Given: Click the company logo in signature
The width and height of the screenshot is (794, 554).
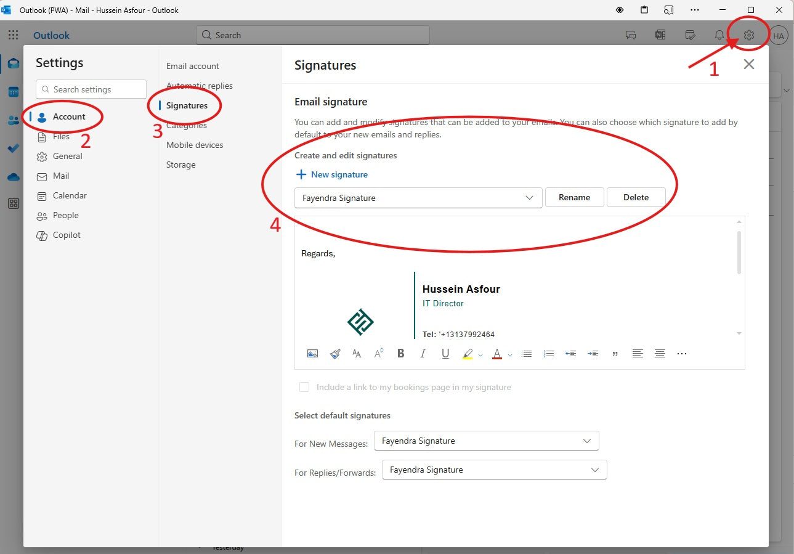Looking at the screenshot, I should pyautogui.click(x=360, y=322).
